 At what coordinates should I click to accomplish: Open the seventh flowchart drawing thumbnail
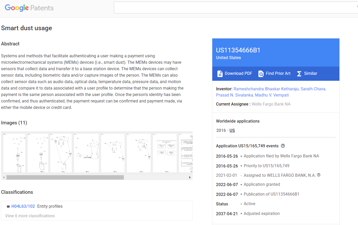(x=165, y=153)
